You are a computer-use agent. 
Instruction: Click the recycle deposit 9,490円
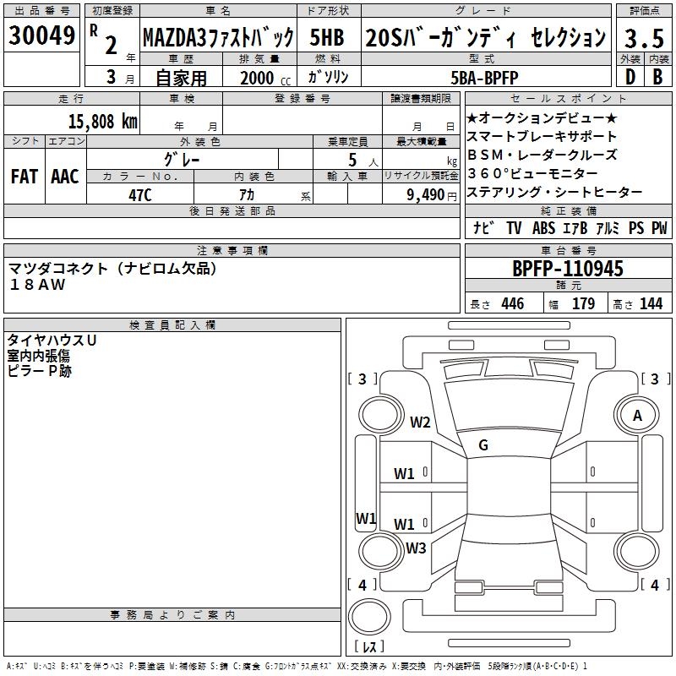[432, 195]
